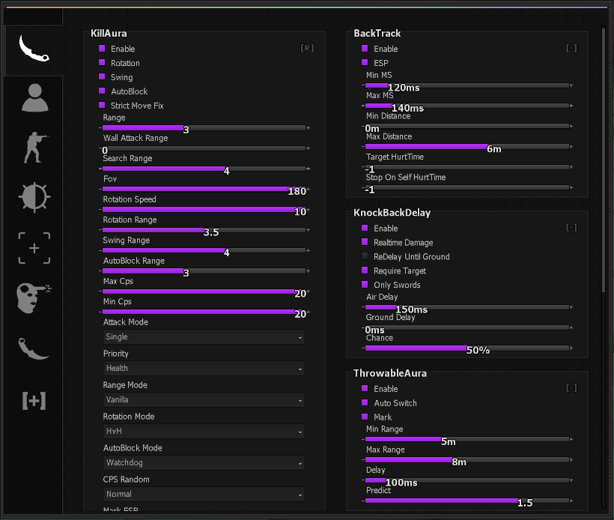Open the highlighted white karambit combat tab

34,48
